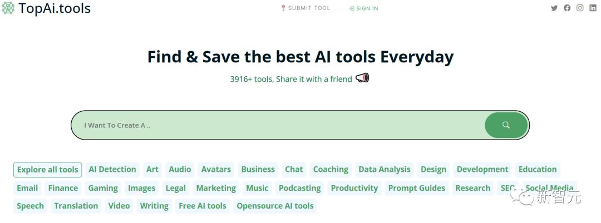This screenshot has width=601, height=223.
Task: Select the Podcasting category tag
Action: pos(300,188)
